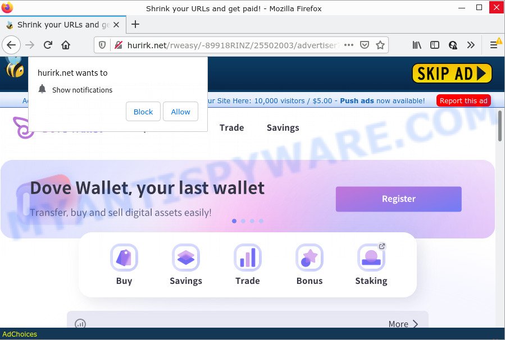The width and height of the screenshot is (505, 340).
Task: Open tracking protection shield icon
Action: point(102,45)
